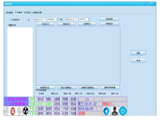Click the radiation symbol icon
Viewport: 160px width, 120px height.
(x=26, y=111)
